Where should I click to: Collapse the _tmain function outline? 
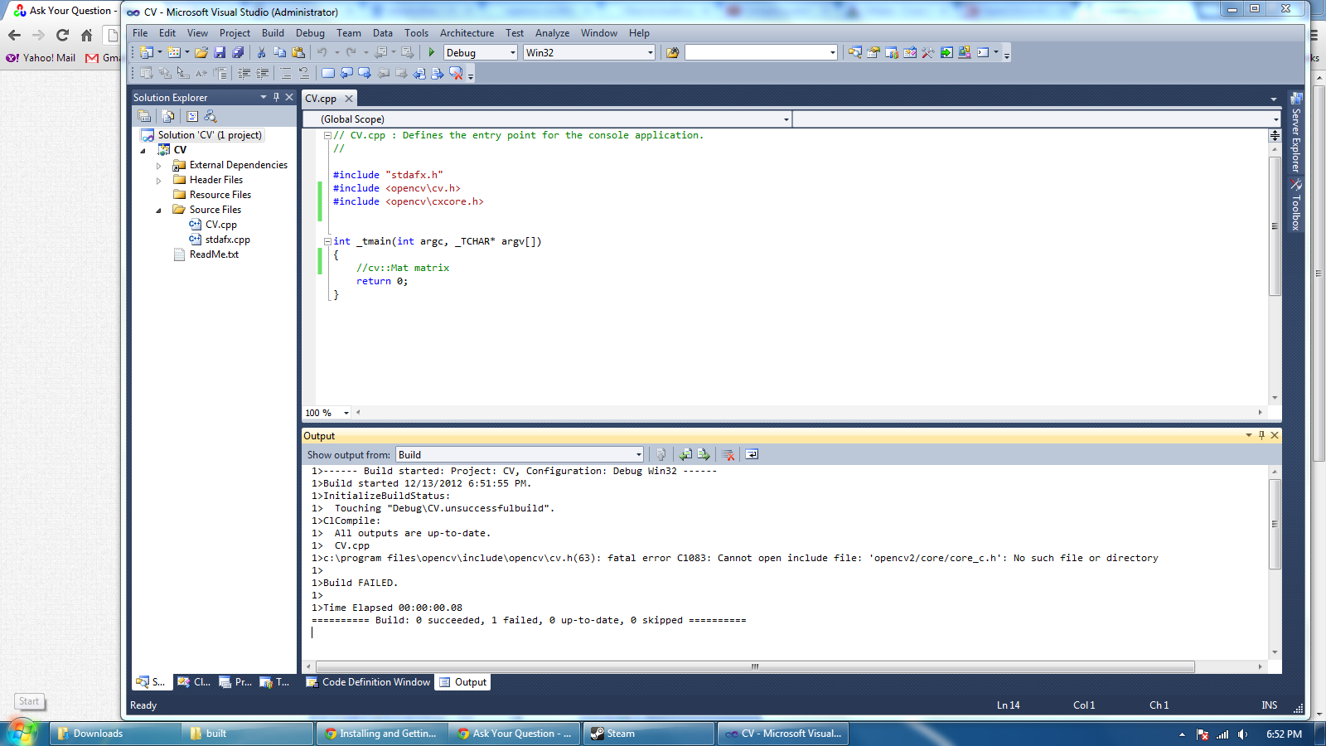327,241
